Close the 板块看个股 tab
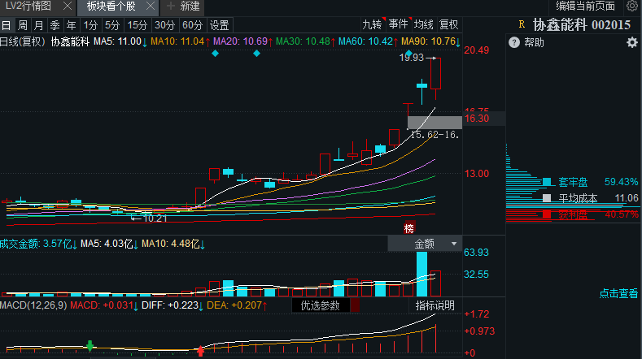This screenshot has height=359, width=642. (151, 6)
